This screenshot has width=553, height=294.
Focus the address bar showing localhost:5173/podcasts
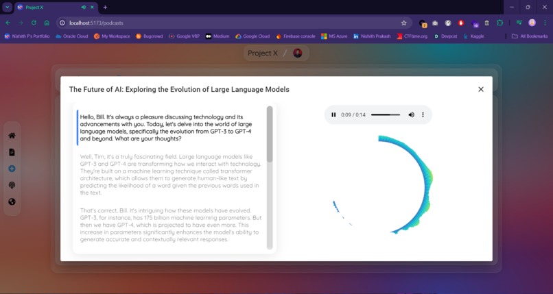(233, 23)
